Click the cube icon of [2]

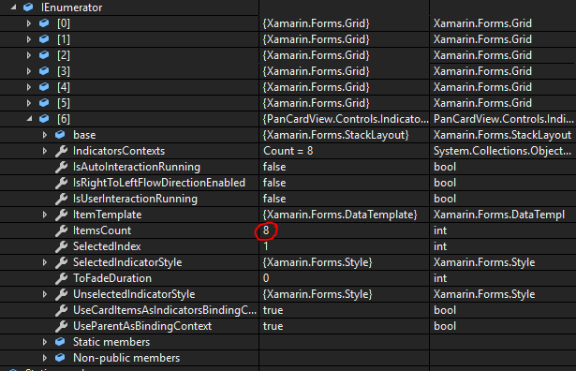[44, 55]
